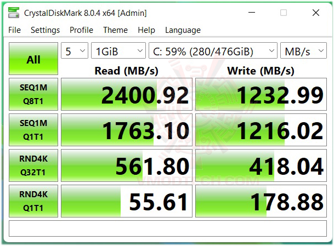Click the Read (MB/s) column header
This screenshot has height=246, width=334.
click(x=127, y=71)
